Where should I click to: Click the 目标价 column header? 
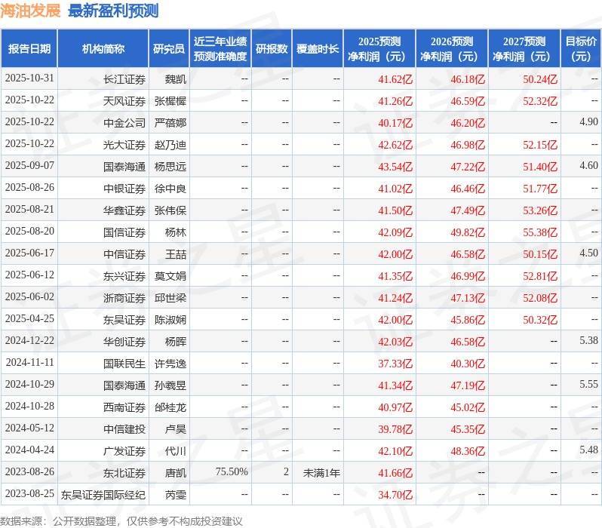(582, 49)
